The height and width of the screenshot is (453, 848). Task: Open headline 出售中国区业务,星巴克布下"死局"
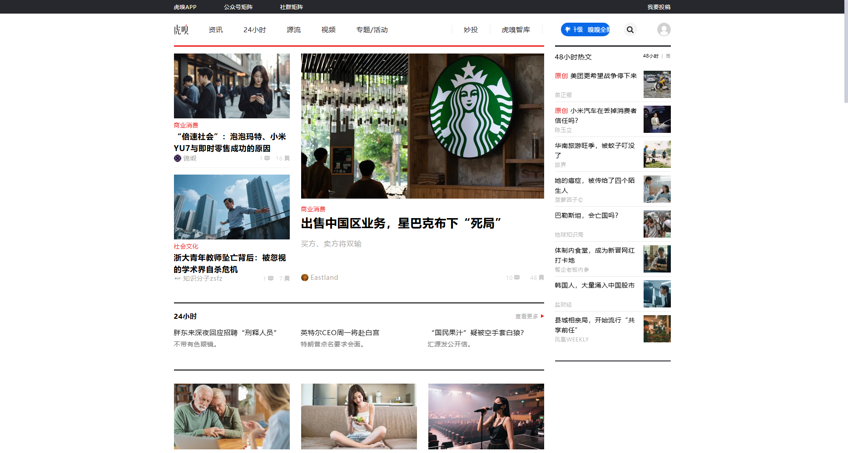(x=401, y=223)
